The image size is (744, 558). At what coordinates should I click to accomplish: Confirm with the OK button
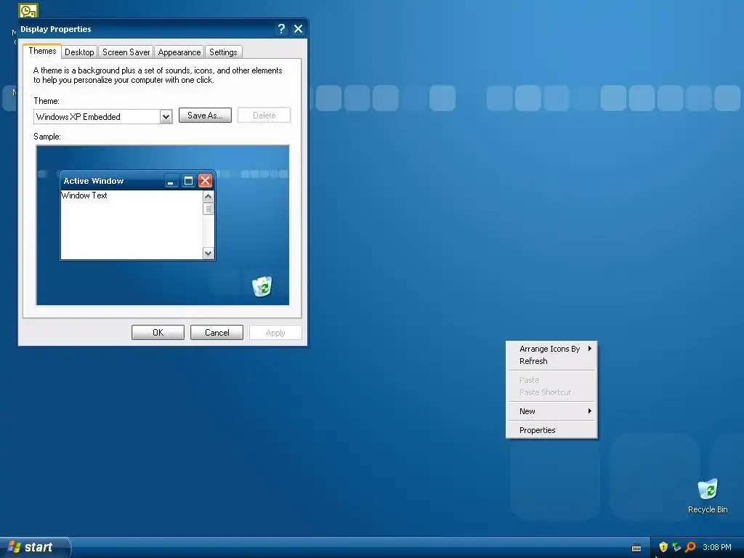[x=158, y=333]
